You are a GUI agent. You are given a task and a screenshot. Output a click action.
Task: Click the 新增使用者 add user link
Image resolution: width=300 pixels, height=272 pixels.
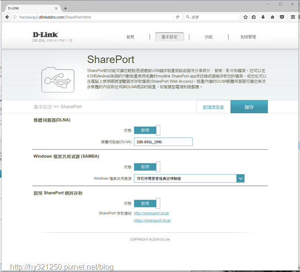213,107
